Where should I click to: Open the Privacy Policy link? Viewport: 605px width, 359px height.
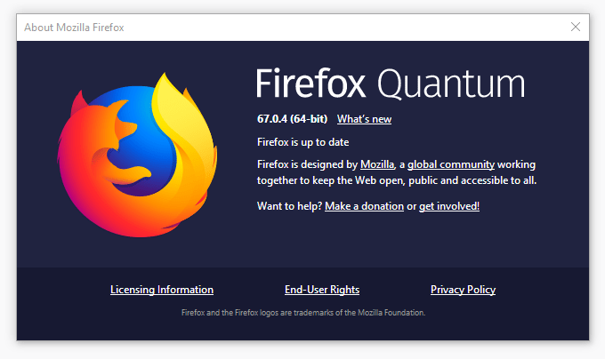click(463, 290)
